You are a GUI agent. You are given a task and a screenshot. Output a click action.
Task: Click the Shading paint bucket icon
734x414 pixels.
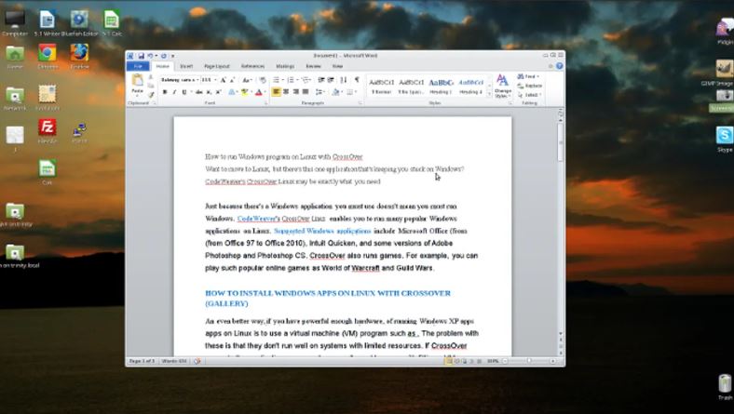335,92
